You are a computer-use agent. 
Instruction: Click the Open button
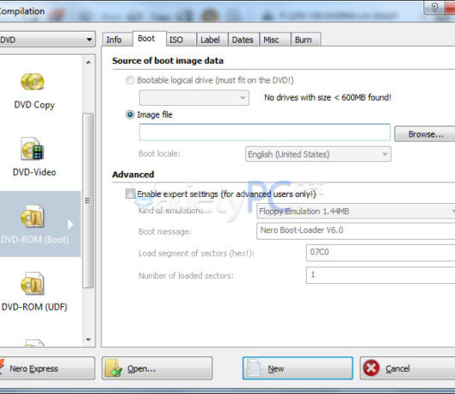[x=157, y=368]
